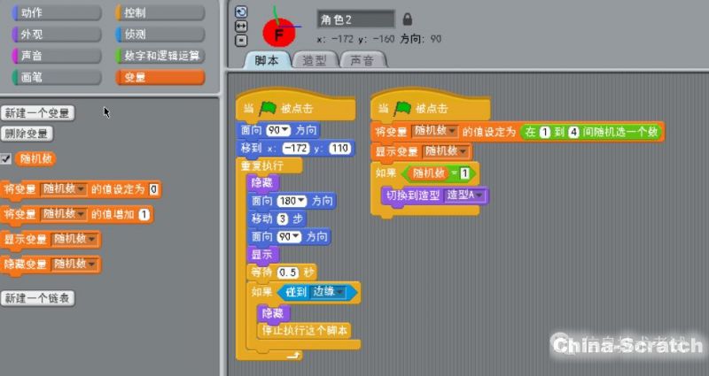Select the can-rotate rotation style icon
Viewport: 709px width, 376px height.
242,12
